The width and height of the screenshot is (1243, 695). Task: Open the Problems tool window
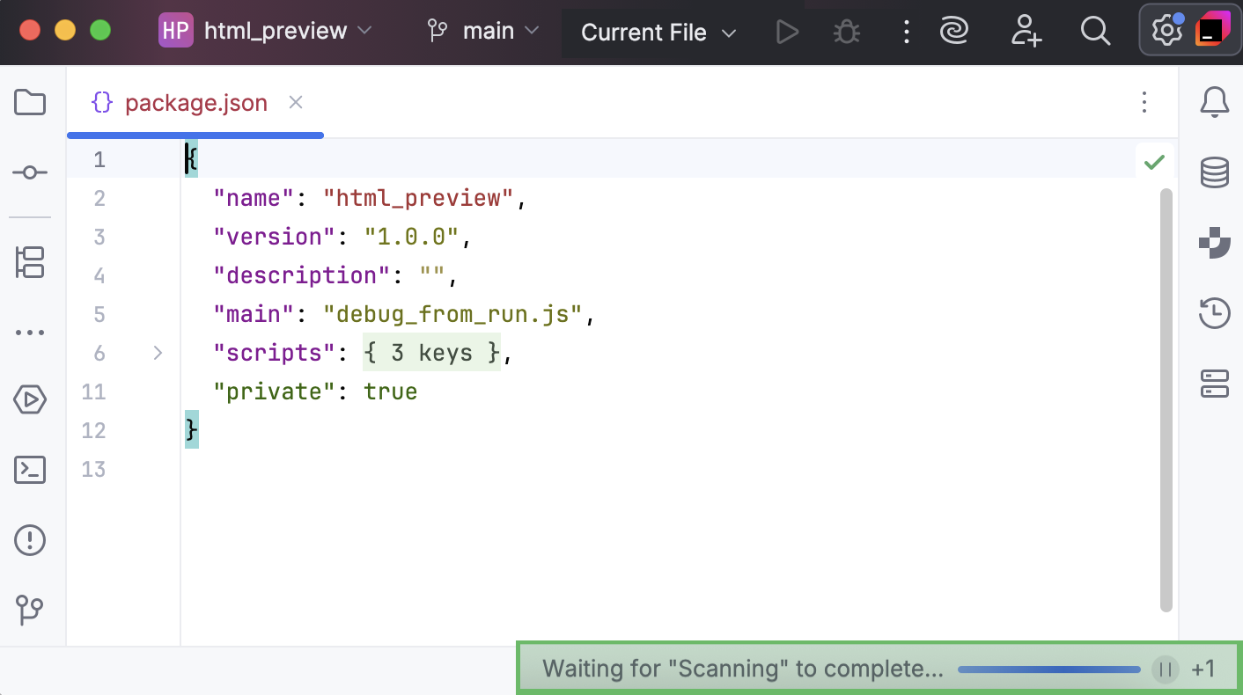pyautogui.click(x=30, y=540)
